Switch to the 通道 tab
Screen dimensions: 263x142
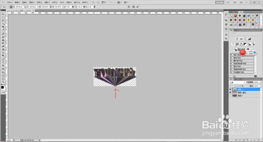coord(236,79)
